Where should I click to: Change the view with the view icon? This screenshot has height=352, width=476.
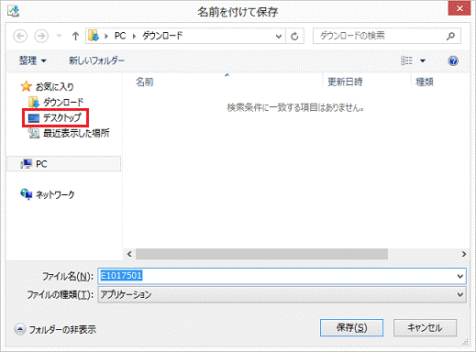coord(406,60)
